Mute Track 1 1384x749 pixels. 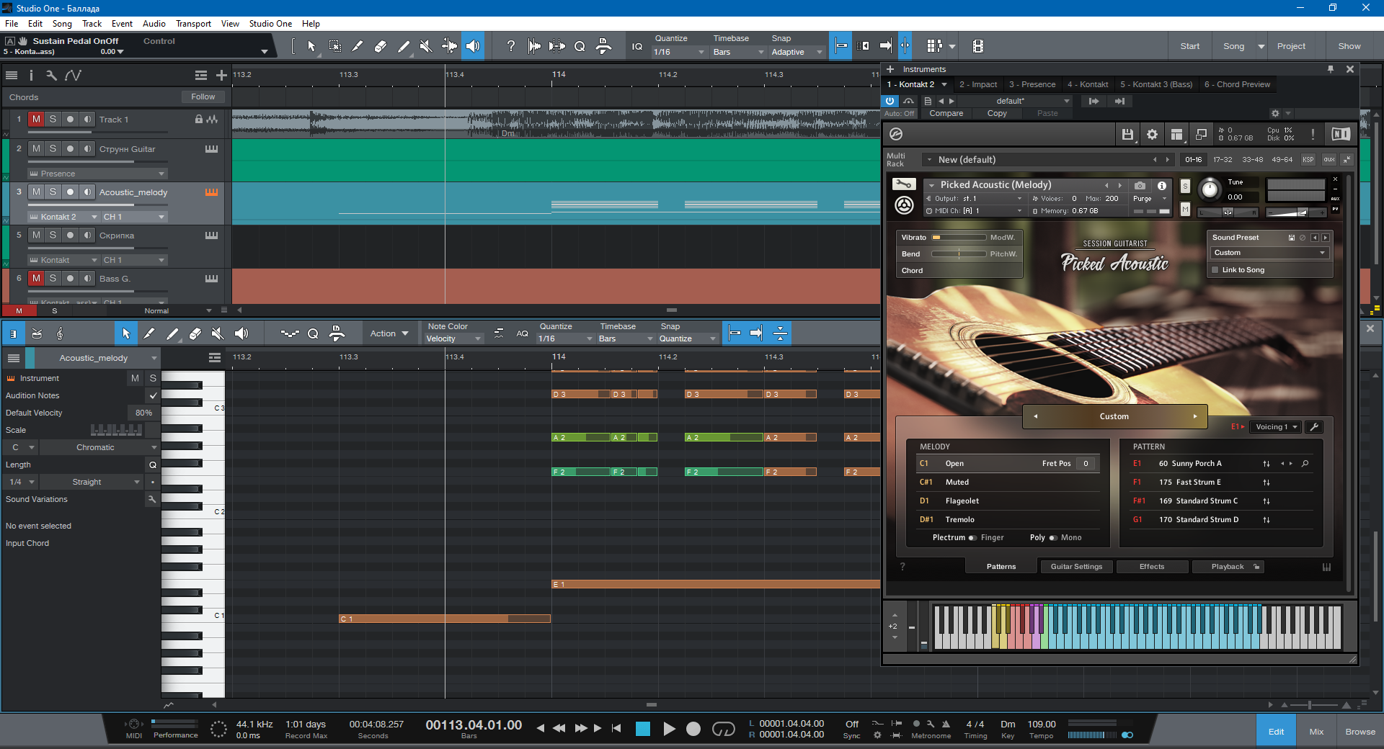point(36,120)
